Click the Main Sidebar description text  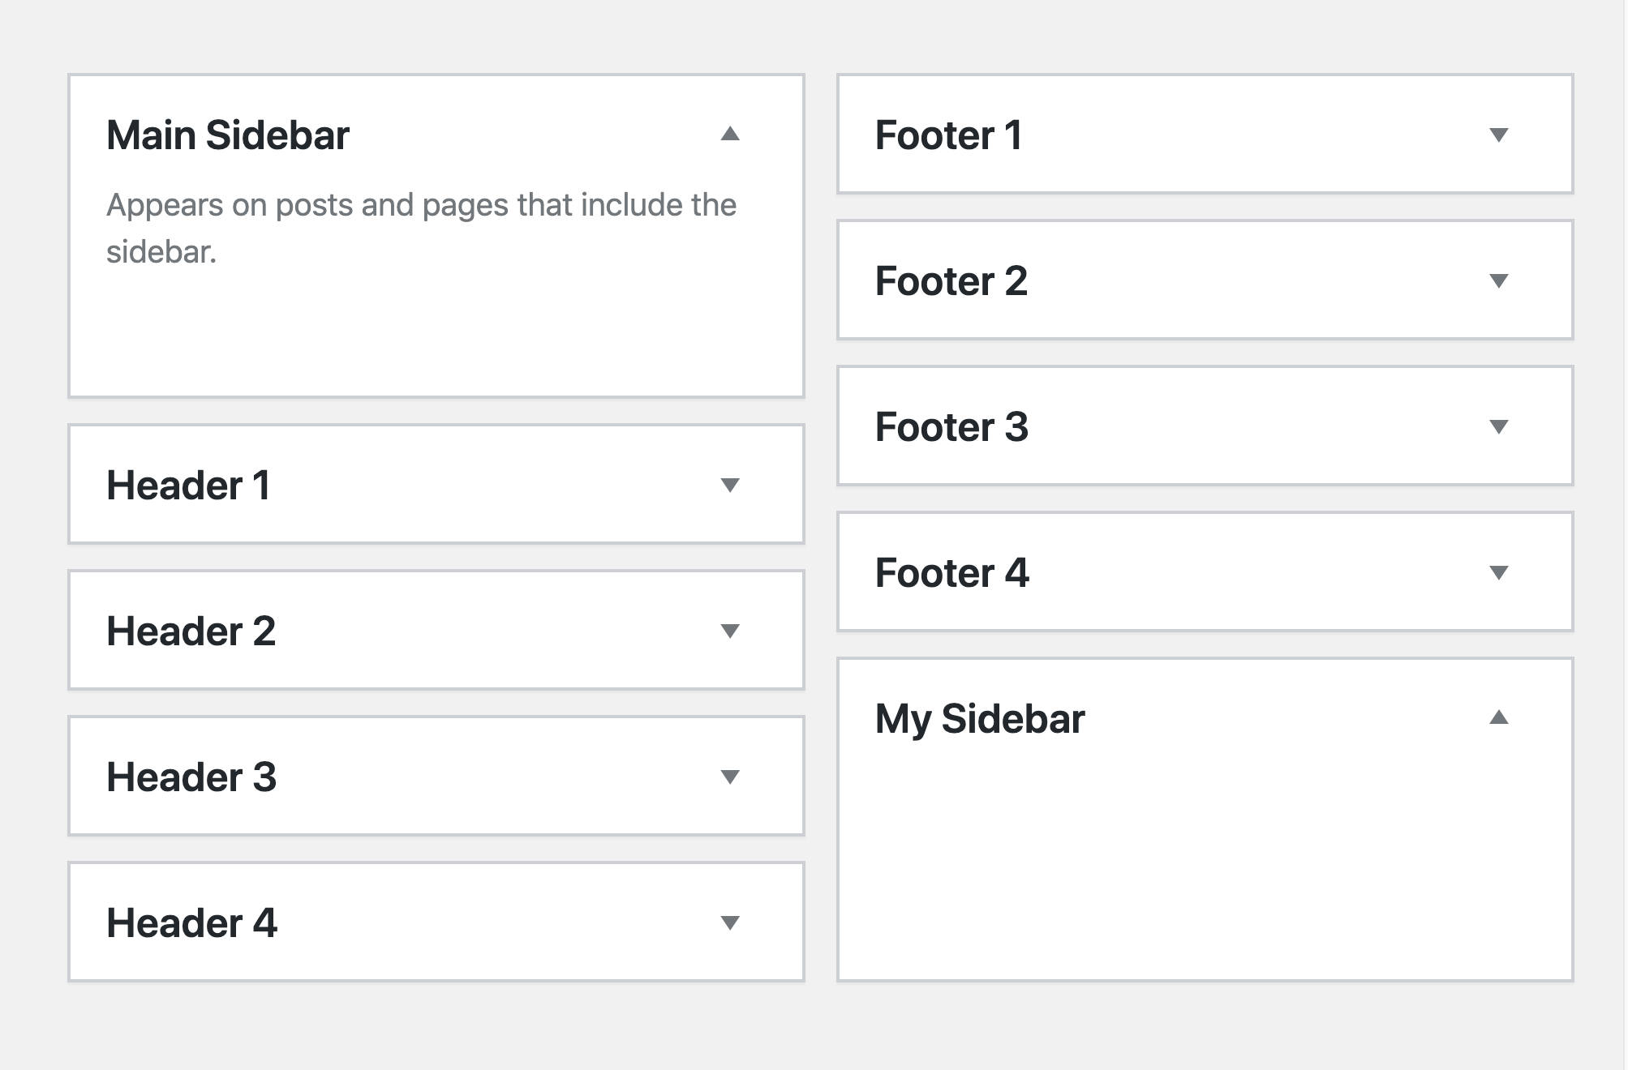(421, 227)
